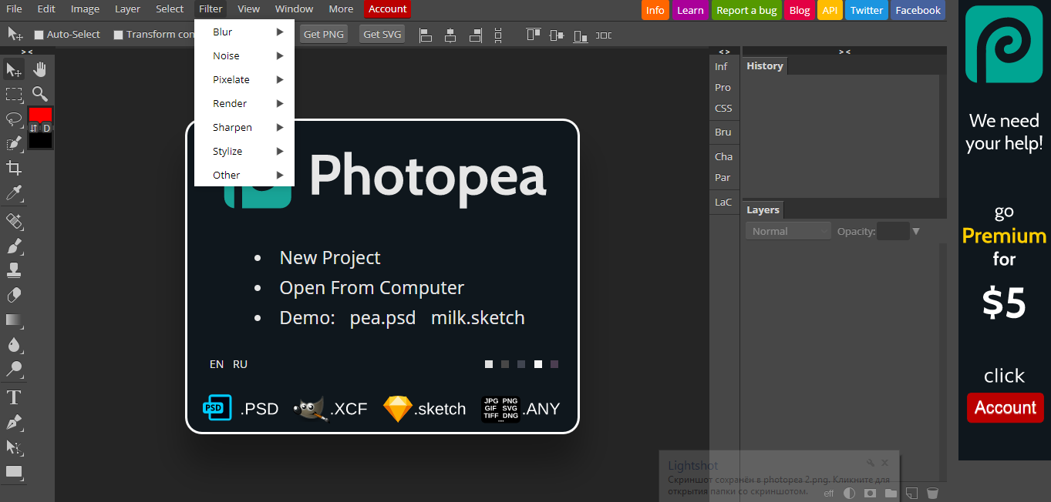
Task: Enable the Auto-Select checkbox
Action: click(39, 35)
